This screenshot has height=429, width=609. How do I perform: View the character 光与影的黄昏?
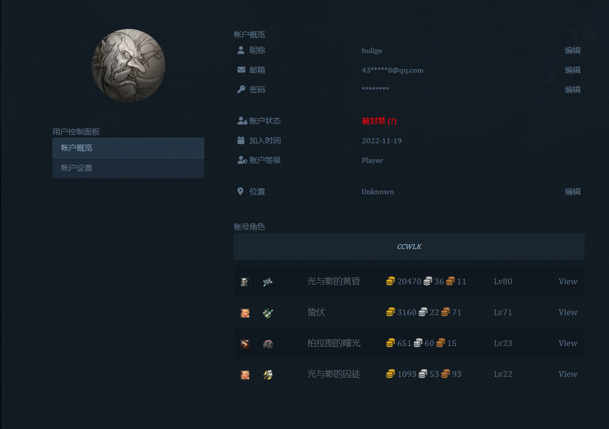tap(568, 281)
